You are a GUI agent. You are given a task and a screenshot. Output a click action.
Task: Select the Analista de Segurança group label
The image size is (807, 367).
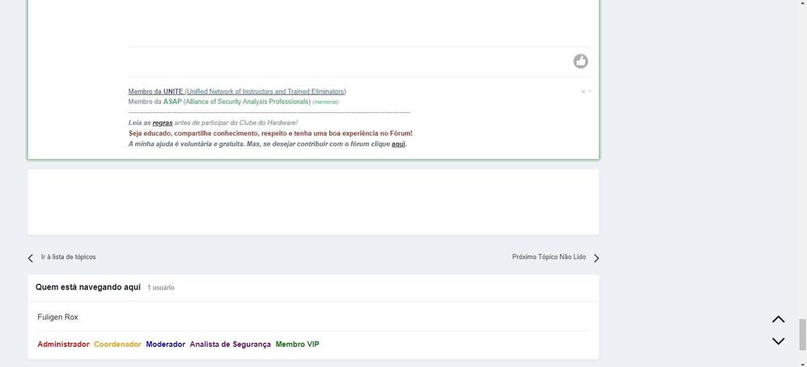click(x=230, y=344)
